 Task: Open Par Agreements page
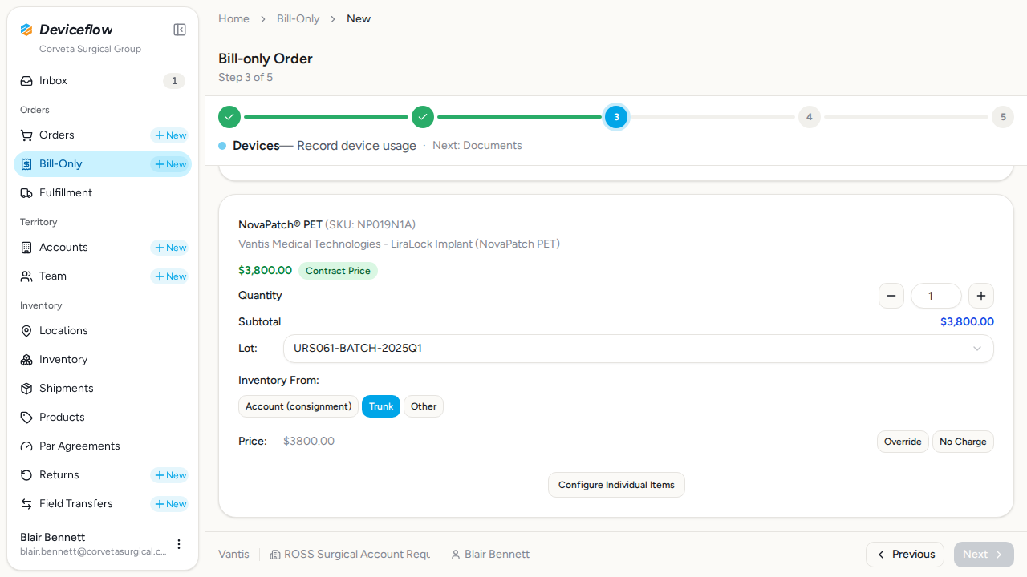tap(103, 446)
